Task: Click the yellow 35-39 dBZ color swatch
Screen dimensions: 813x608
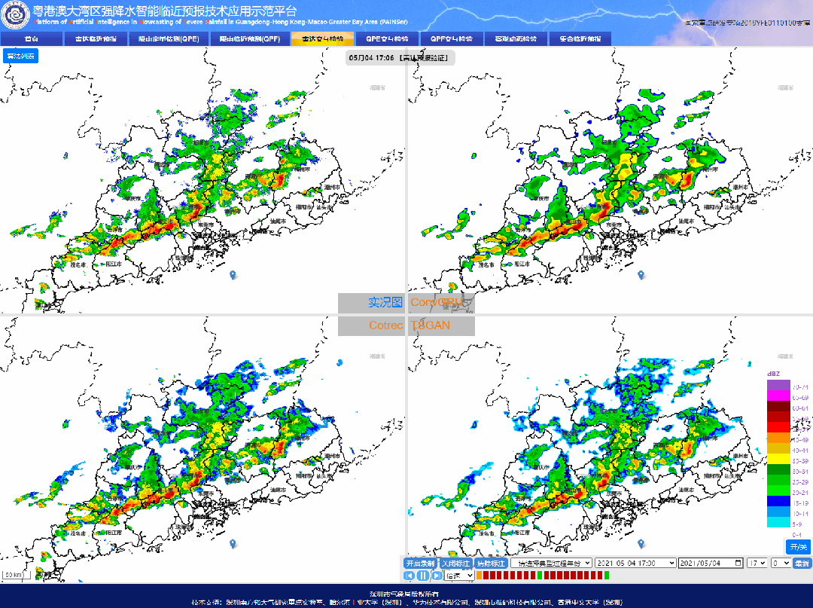Action: tap(779, 459)
